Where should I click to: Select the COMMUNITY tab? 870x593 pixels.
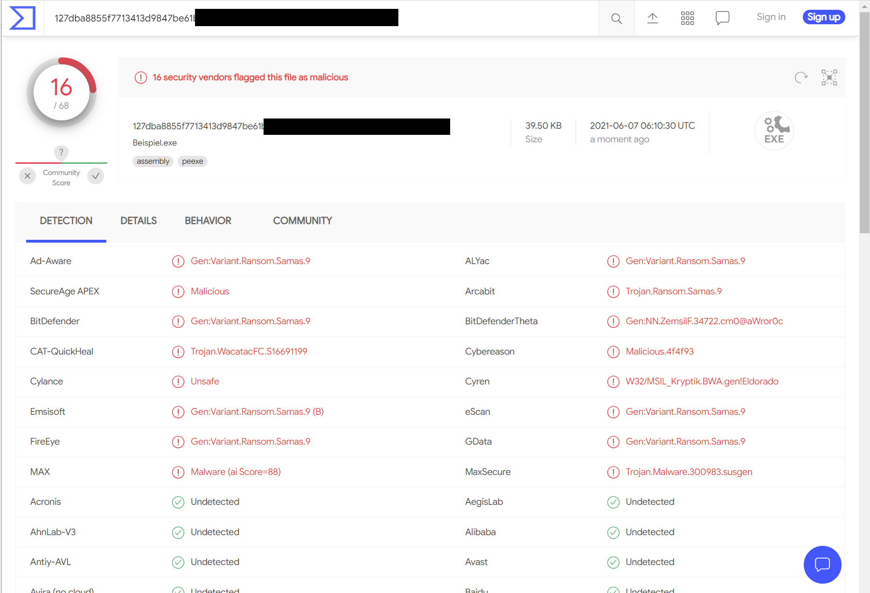pyautogui.click(x=302, y=221)
